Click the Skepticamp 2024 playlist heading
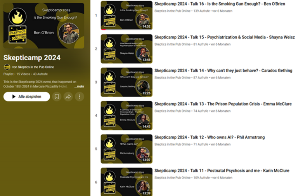This screenshot has width=298, height=196. [x=32, y=58]
